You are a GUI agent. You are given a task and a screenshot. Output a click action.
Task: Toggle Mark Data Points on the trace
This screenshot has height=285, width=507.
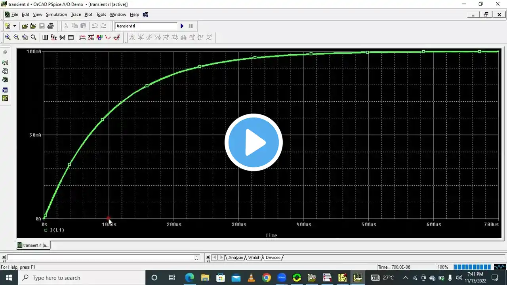click(108, 37)
